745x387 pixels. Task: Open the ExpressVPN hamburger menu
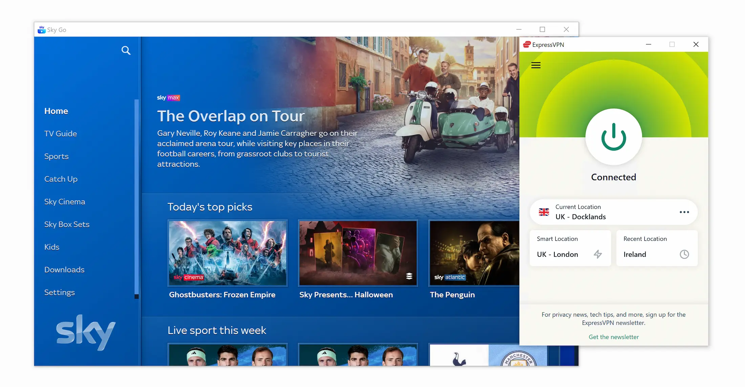[x=535, y=65]
